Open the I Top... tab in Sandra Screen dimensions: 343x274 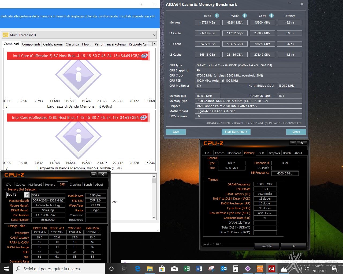coord(87,44)
